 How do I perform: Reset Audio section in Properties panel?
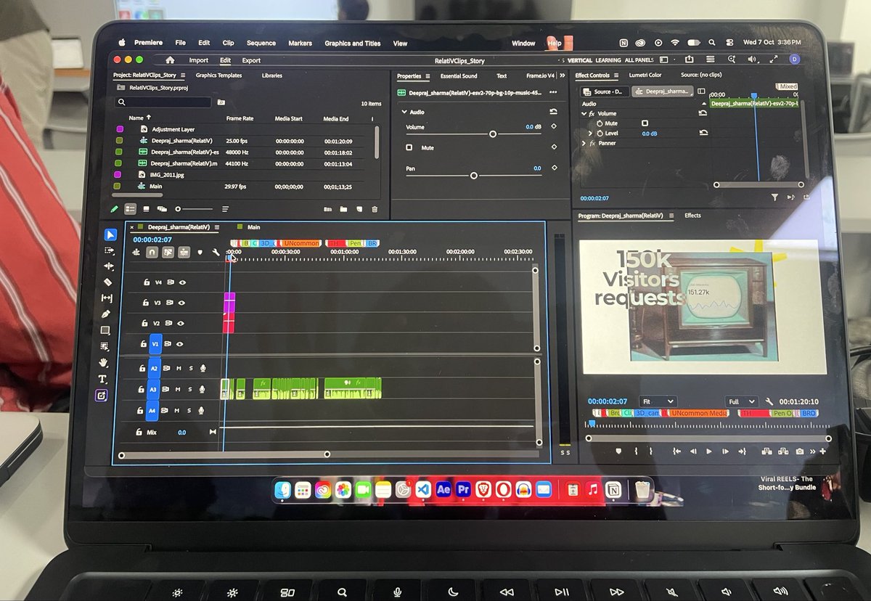(554, 112)
